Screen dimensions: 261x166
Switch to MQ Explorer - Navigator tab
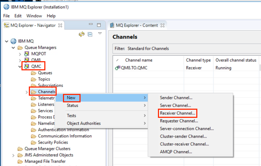(33, 25)
